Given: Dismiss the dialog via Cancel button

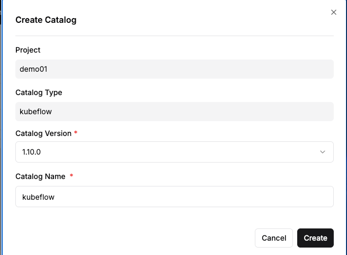Looking at the screenshot, I should click(274, 238).
